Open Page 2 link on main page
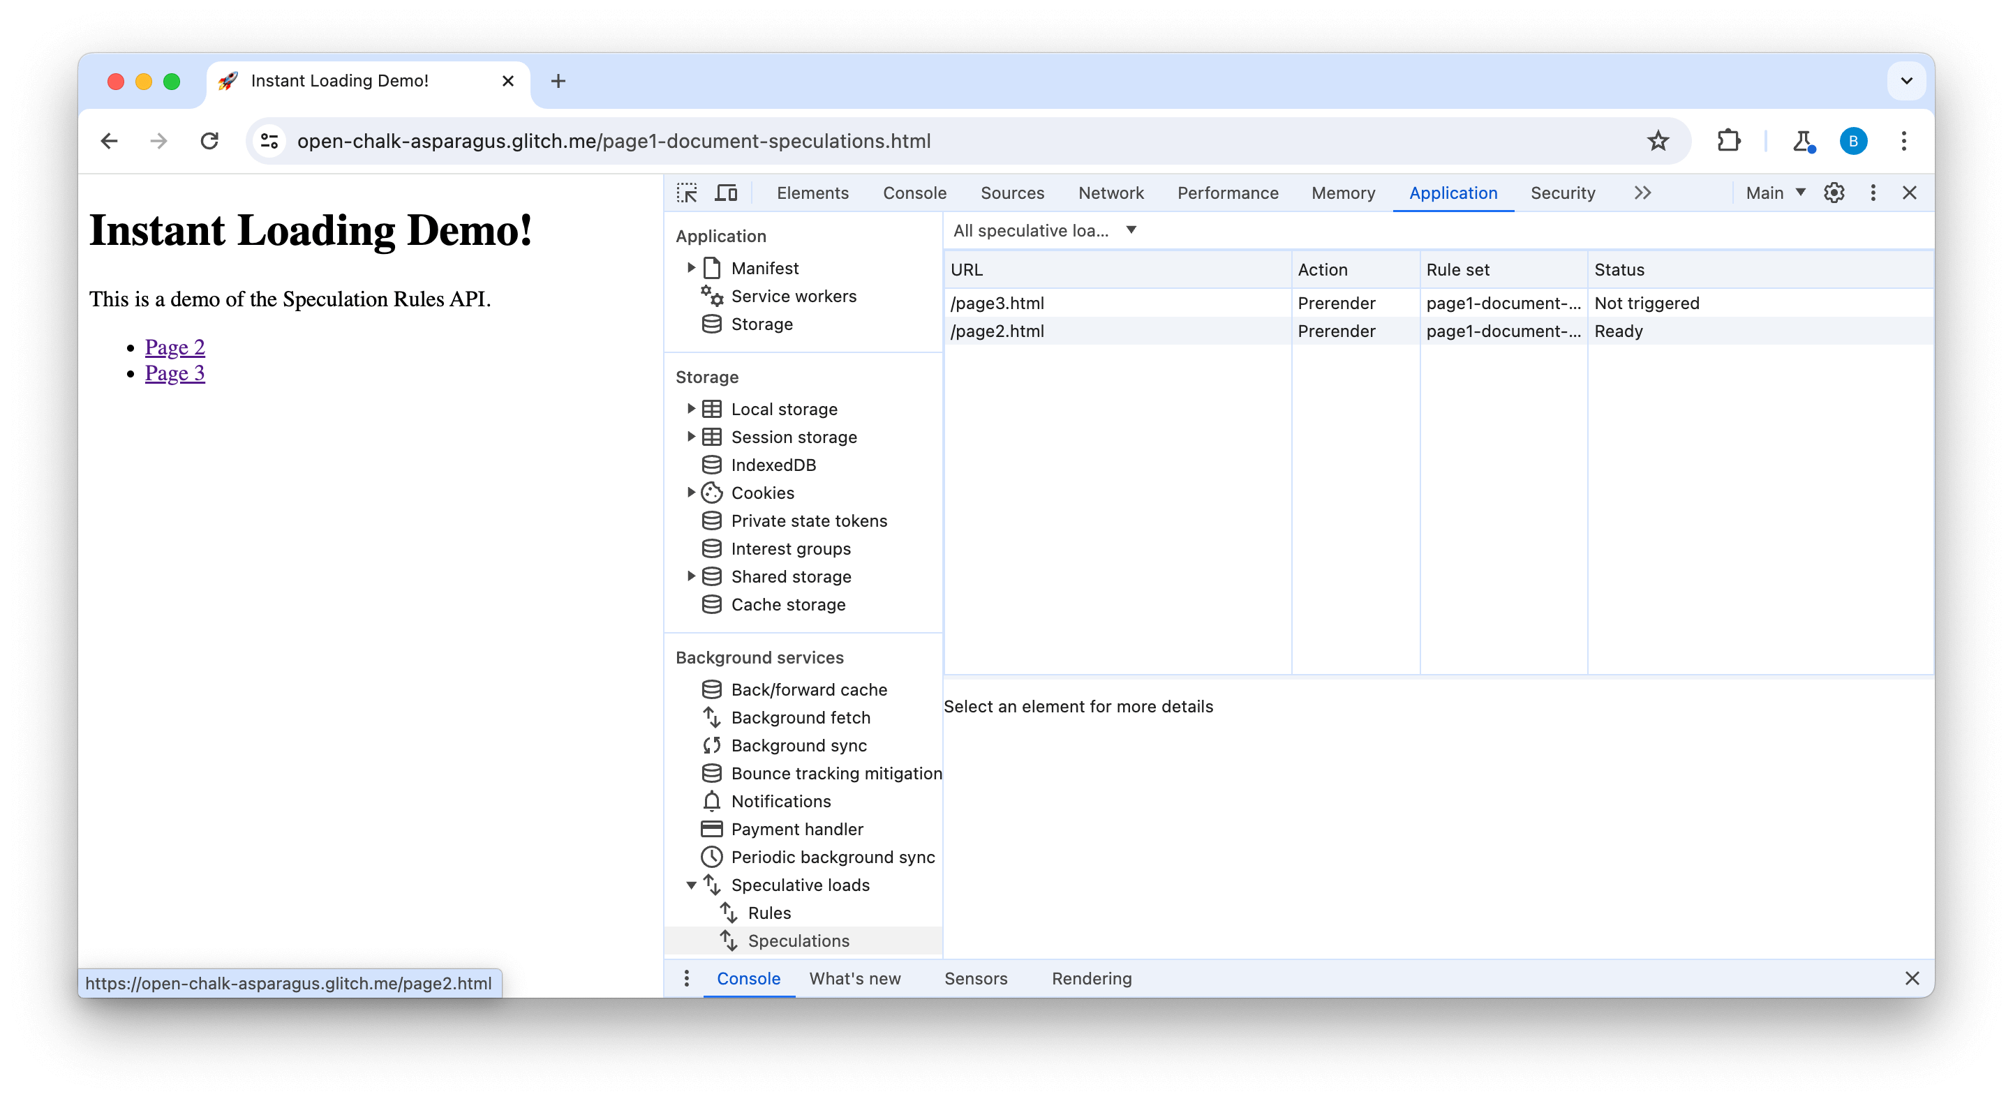The width and height of the screenshot is (2013, 1101). [x=174, y=346]
